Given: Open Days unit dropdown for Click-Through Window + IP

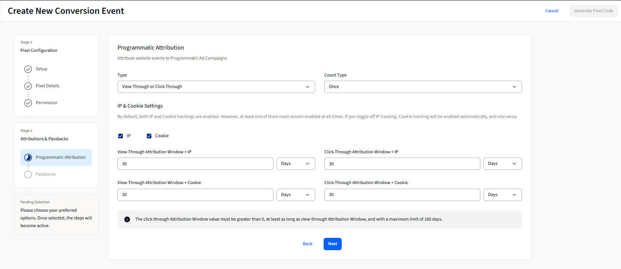Looking at the screenshot, I should [x=503, y=164].
